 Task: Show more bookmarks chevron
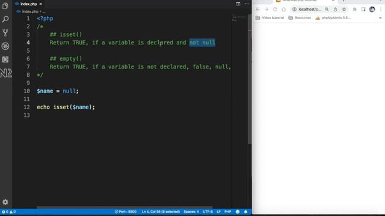(380, 18)
